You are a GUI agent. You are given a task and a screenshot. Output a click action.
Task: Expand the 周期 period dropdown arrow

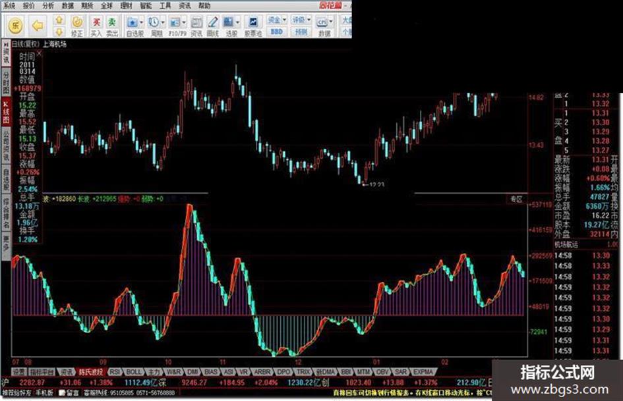tap(162, 22)
